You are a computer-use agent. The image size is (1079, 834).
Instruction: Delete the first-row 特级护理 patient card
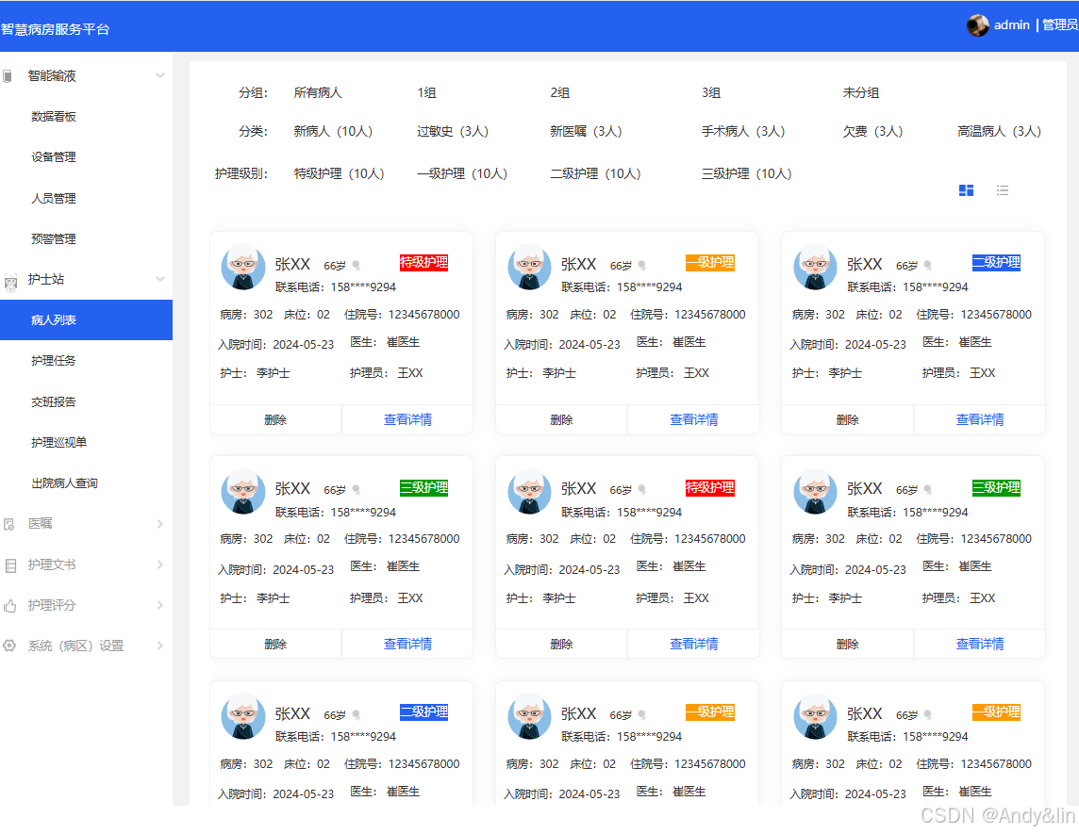pos(275,419)
